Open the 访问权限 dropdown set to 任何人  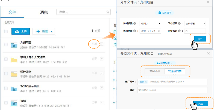pyautogui.click(x=150, y=23)
